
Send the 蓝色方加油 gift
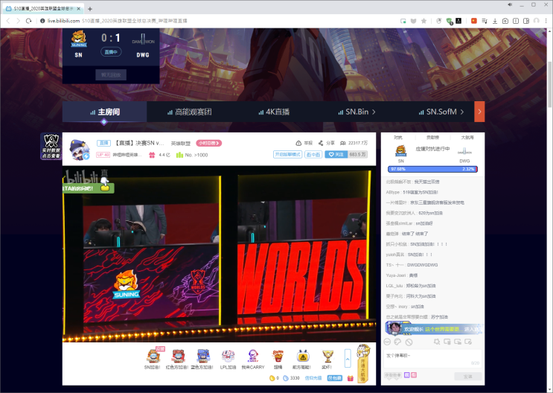pos(202,356)
